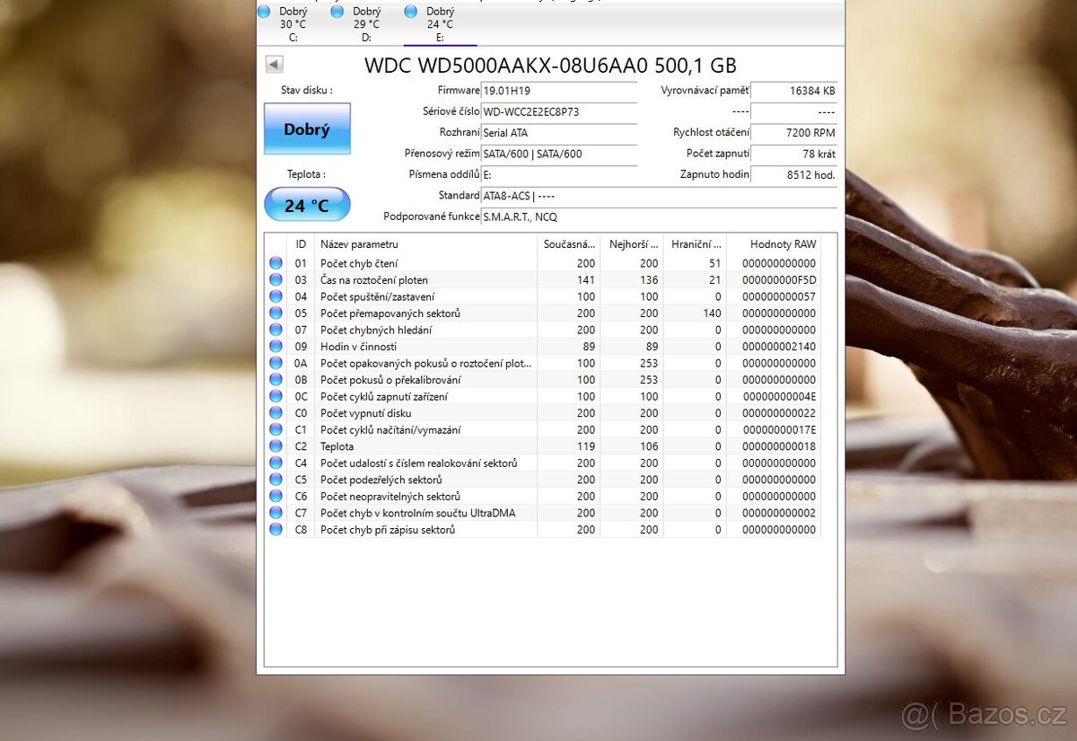Click transfer mode field SATA/600 | SATA/600
This screenshot has width=1077, height=741.
pos(559,154)
